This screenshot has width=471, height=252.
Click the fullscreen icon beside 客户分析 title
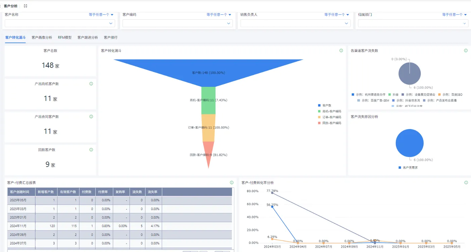tap(26, 6)
